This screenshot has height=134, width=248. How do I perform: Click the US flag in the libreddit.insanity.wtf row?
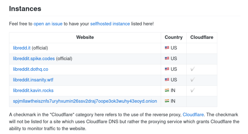pyautogui.click(x=167, y=80)
